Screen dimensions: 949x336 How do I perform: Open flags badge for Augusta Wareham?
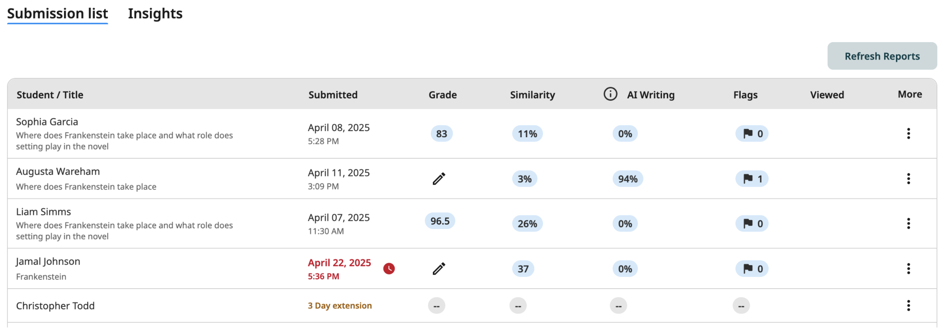[752, 179]
